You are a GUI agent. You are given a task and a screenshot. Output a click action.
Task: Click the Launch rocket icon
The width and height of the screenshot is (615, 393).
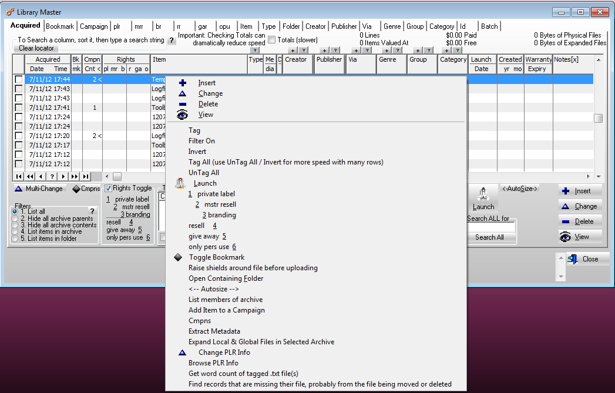[483, 194]
